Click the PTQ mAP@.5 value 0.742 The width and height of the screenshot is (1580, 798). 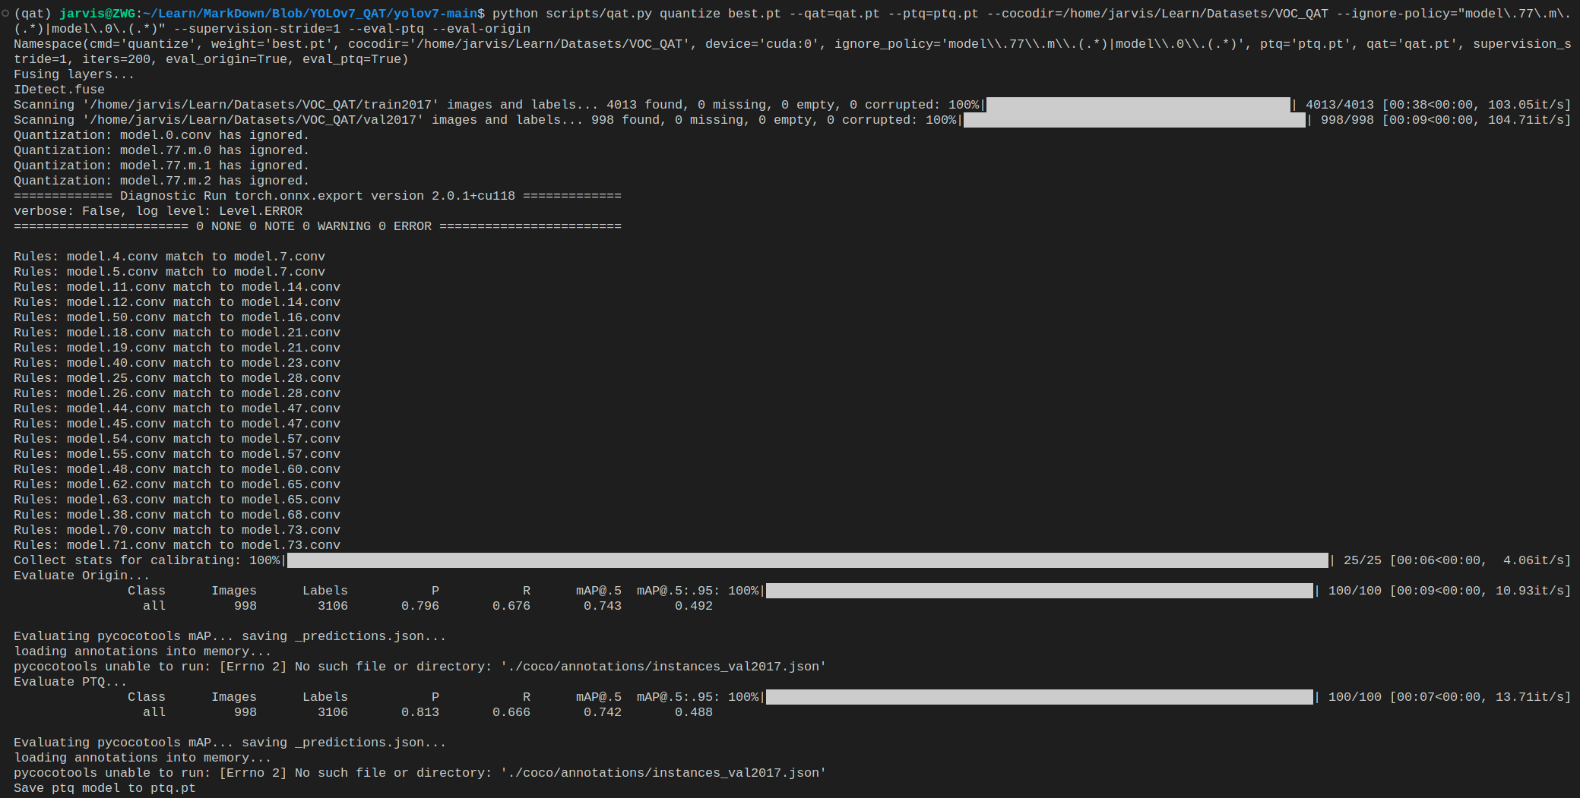click(x=603, y=712)
